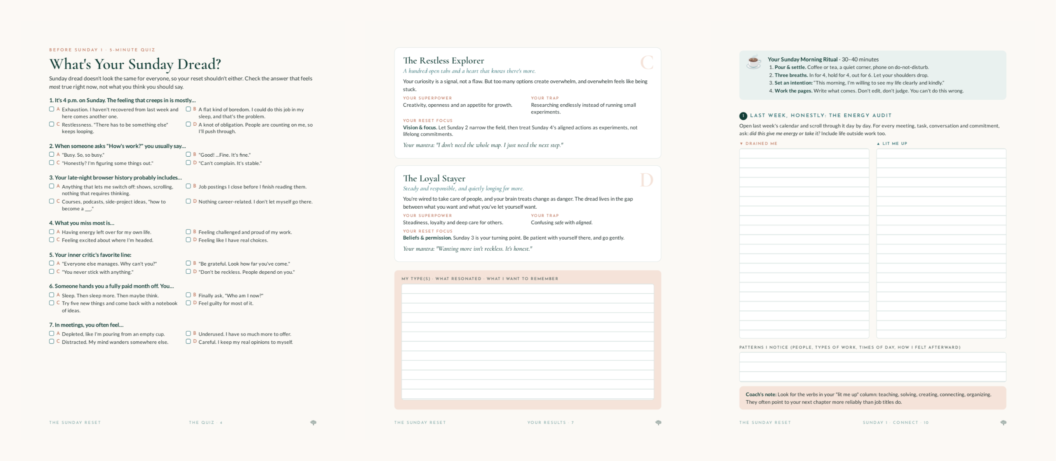Tick 'Feel guilty for most of it'

pos(188,303)
